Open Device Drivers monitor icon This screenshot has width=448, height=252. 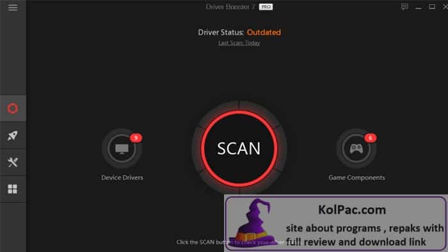point(122,148)
